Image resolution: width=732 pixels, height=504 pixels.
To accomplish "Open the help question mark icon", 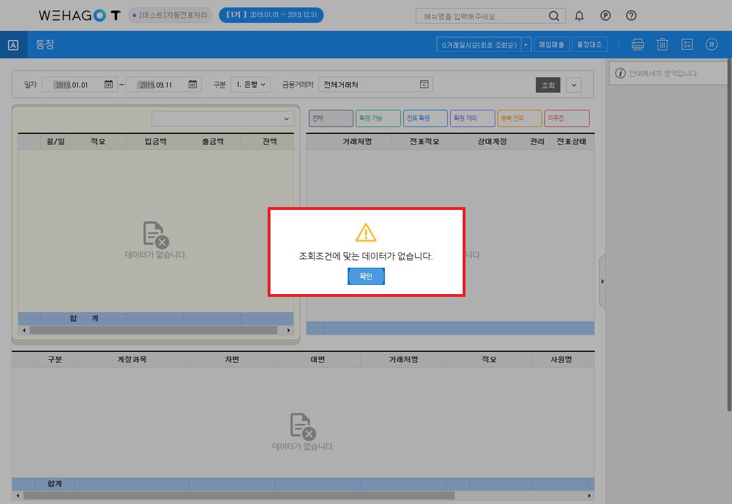I will (x=631, y=16).
